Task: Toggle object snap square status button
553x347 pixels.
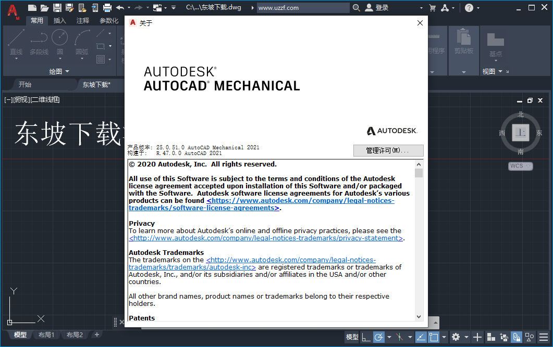Action: tap(434, 337)
